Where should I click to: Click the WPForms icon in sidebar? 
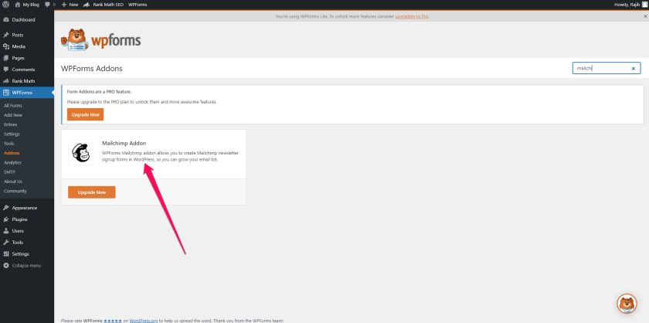coord(6,93)
